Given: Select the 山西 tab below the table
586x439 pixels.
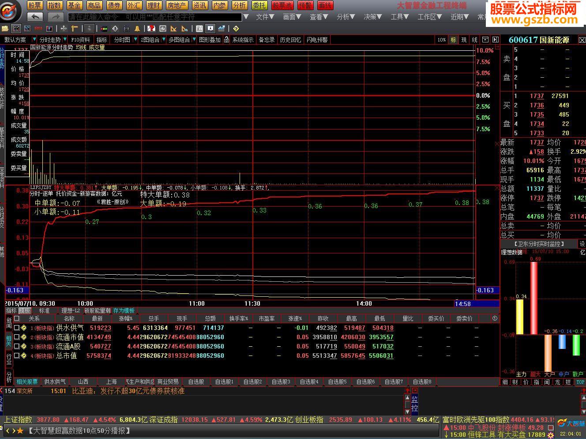Looking at the screenshot, I should coord(83,382).
